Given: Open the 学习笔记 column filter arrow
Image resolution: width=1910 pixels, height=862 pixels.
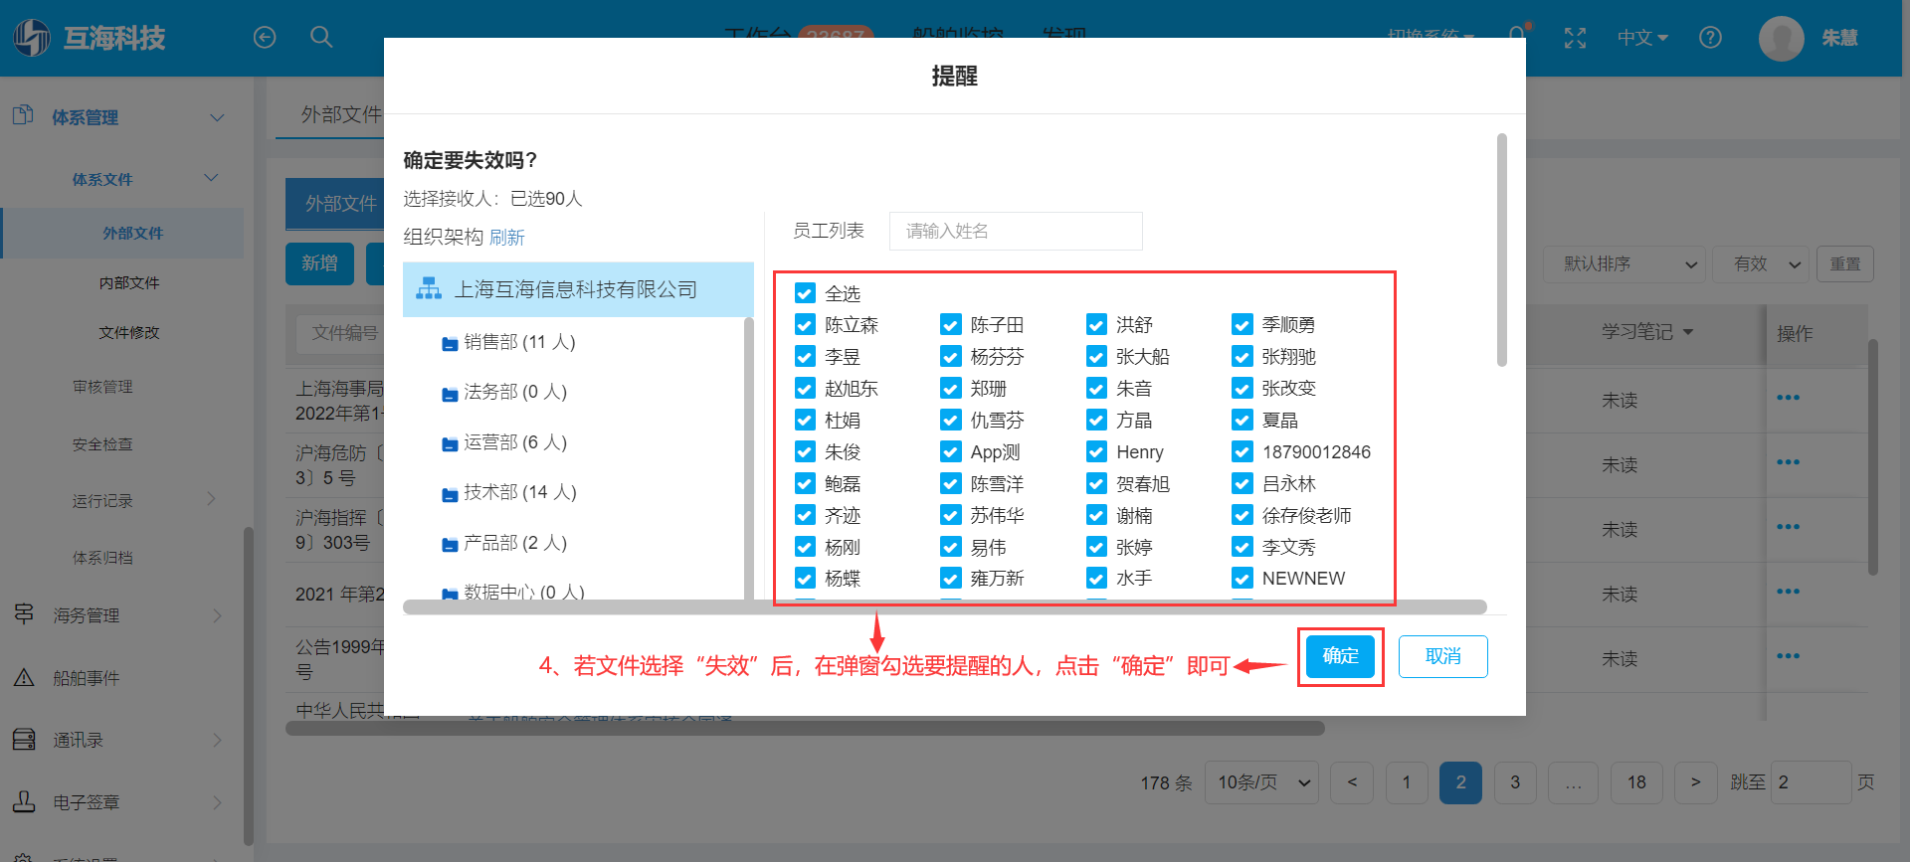Looking at the screenshot, I should 1688,332.
